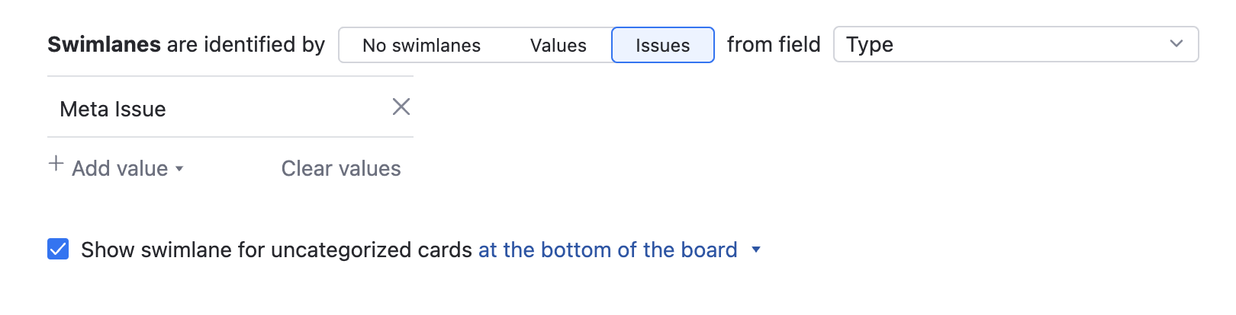Expand the uncategorized swimlane position arrow
Screen dimensions: 1236x315
[756, 250]
